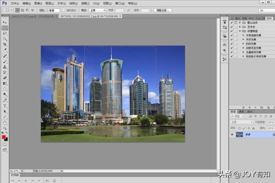Click the stop recording button in Actions panel
The width and height of the screenshot is (275, 183).
coord(243,108)
